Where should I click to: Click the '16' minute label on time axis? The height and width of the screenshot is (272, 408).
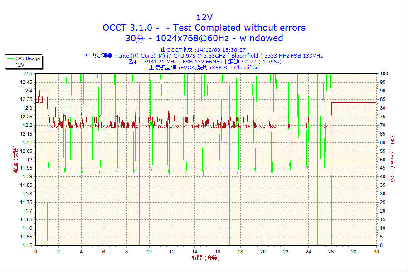(x=218, y=252)
